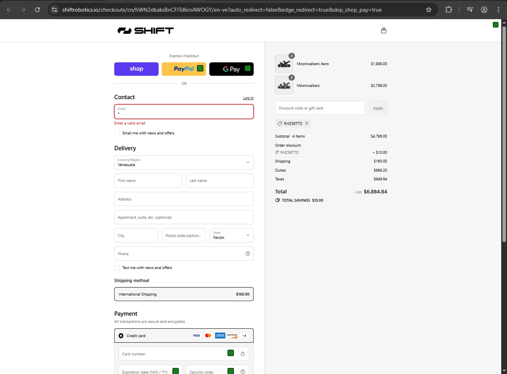Open the Country/Region dropdown
This screenshot has width=507, height=374.
pos(184,163)
